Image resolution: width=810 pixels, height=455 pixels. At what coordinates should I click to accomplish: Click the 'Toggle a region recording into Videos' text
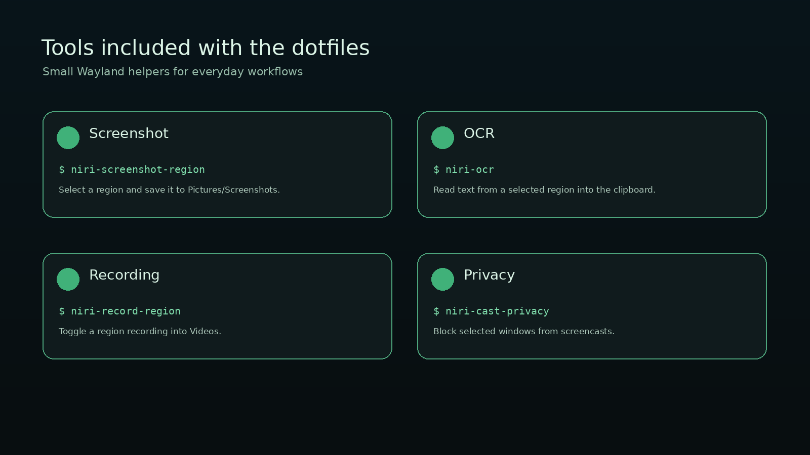[140, 331]
